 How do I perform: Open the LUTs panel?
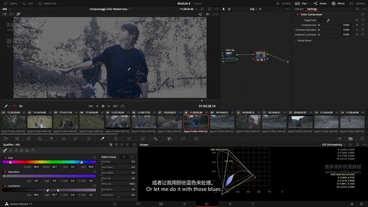[x=28, y=3]
